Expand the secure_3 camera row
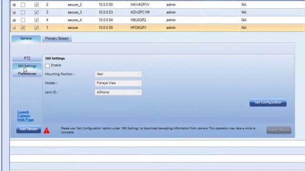 (x=14, y=13)
